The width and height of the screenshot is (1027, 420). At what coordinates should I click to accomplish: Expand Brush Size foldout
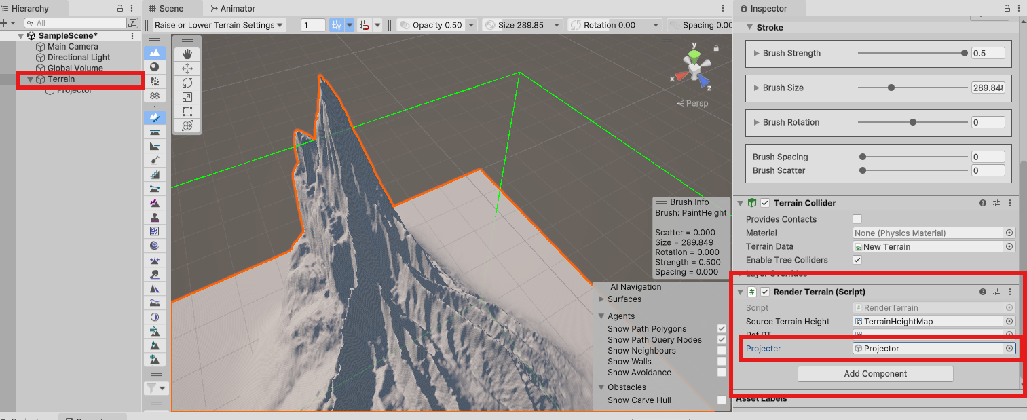point(757,88)
